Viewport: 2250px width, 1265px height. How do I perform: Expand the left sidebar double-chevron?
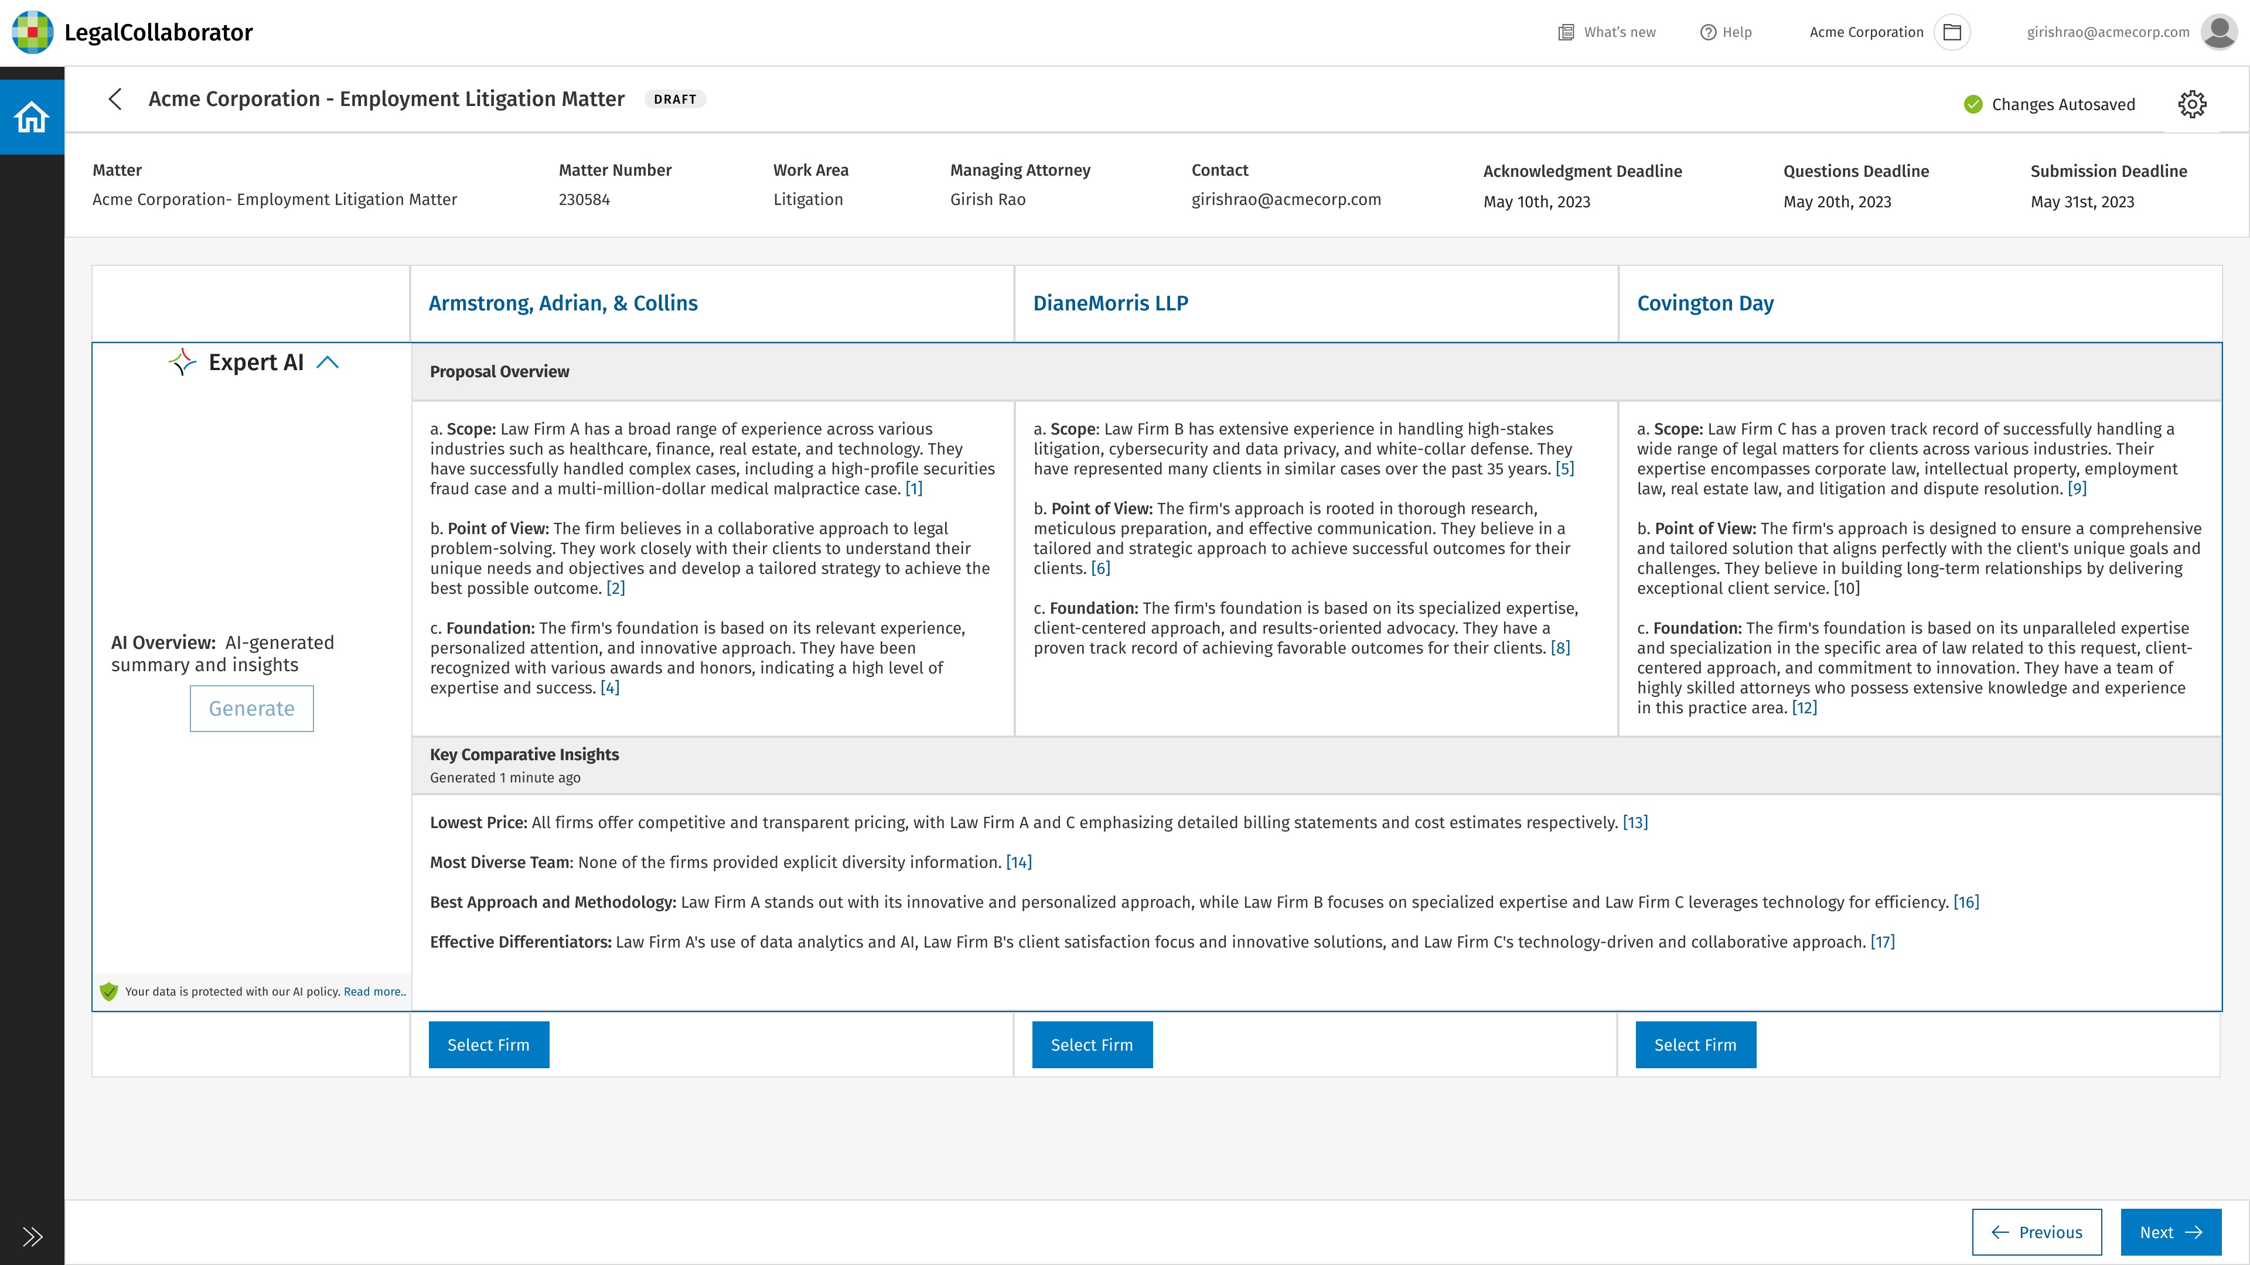pyautogui.click(x=32, y=1236)
